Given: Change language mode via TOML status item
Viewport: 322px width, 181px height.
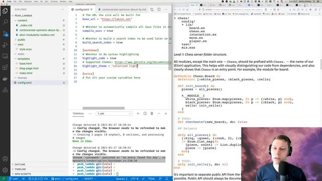Looking at the screenshot, I should point(151,179).
